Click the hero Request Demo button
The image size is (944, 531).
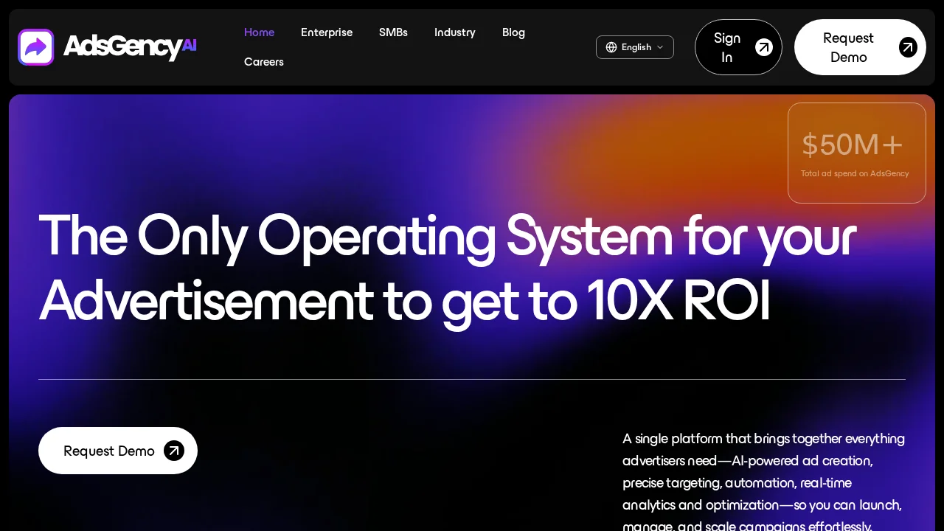(109, 451)
